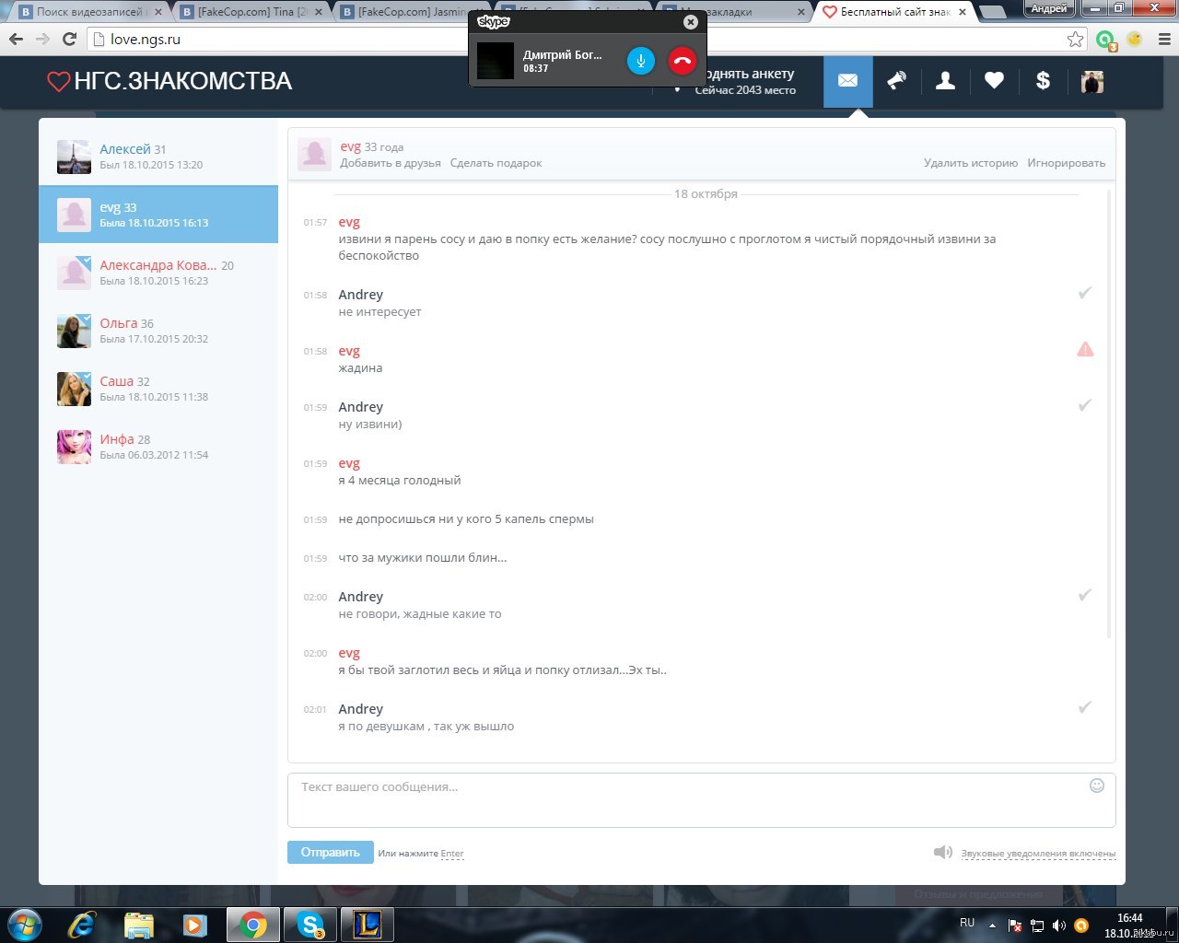Screen dimensions: 1179x943
Task: Open conversation with Александра Кова... 20
Action: pyautogui.click(x=158, y=273)
